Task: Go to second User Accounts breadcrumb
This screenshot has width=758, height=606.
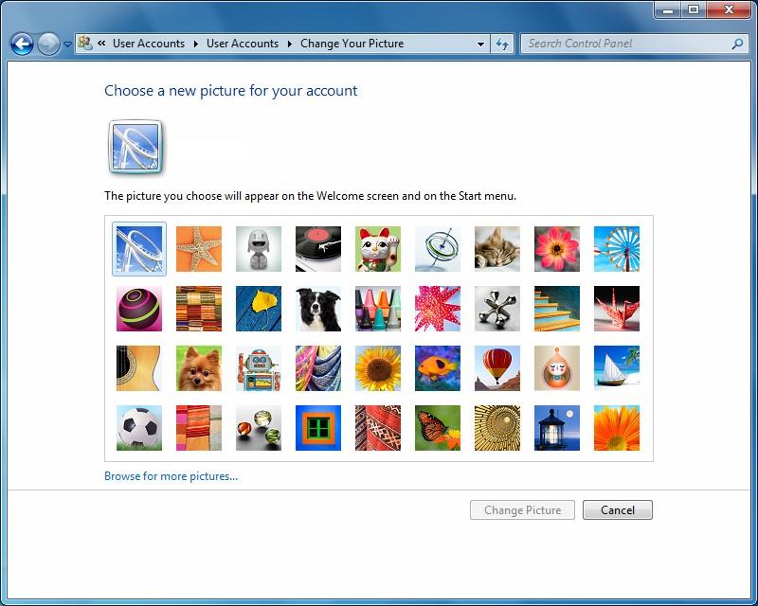Action: click(243, 44)
